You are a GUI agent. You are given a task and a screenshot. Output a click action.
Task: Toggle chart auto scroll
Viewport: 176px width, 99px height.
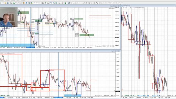click(60, 3)
